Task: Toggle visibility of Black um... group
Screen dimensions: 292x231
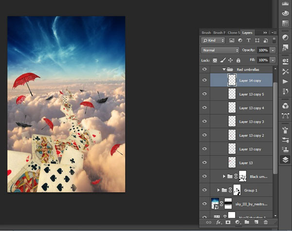Action: 205,176
